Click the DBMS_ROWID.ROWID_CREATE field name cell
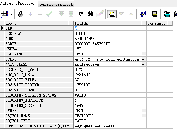177x133 pixels. tap(39, 126)
